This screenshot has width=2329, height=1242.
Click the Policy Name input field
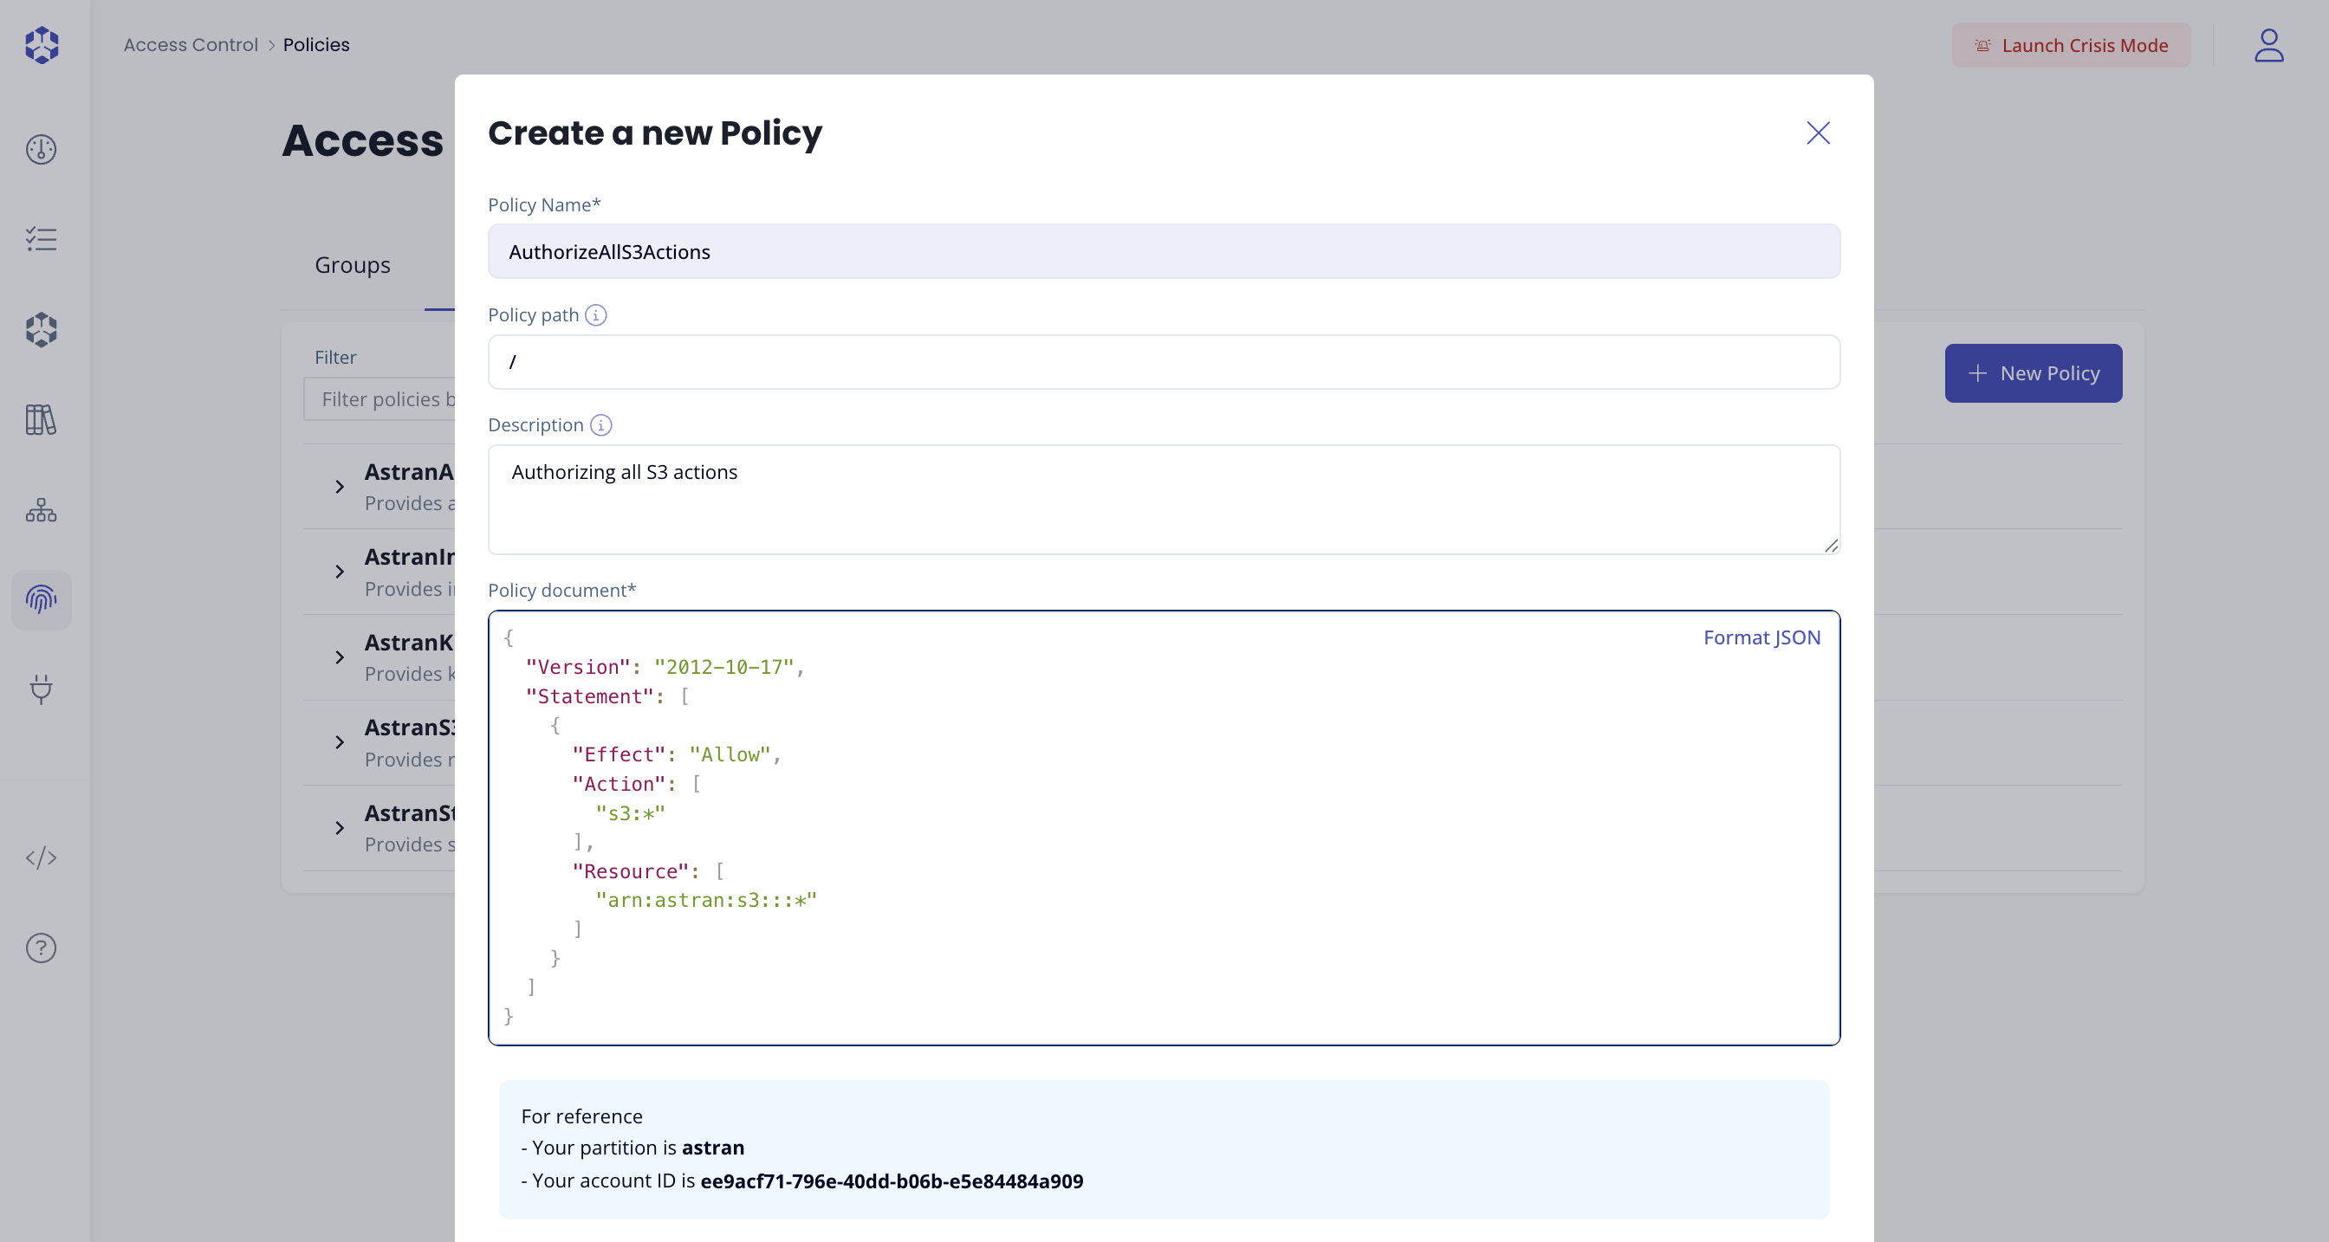click(x=1163, y=251)
